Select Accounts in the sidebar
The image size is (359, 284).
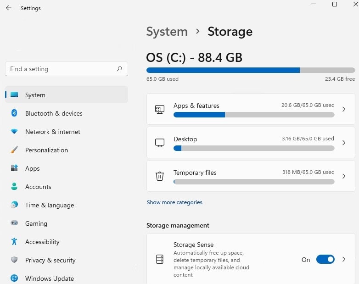(x=38, y=187)
